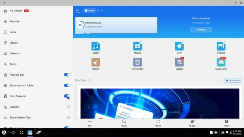244x137 pixels.
Task: Open the taskbar recent apps menu icon
Action: click(39, 132)
